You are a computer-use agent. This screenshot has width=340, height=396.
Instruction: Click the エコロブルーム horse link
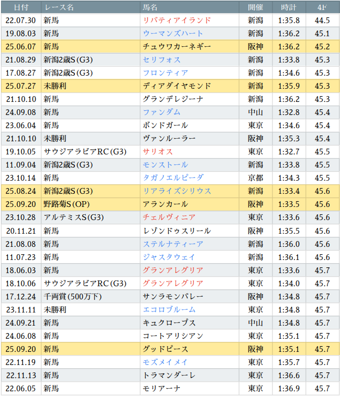169,309
